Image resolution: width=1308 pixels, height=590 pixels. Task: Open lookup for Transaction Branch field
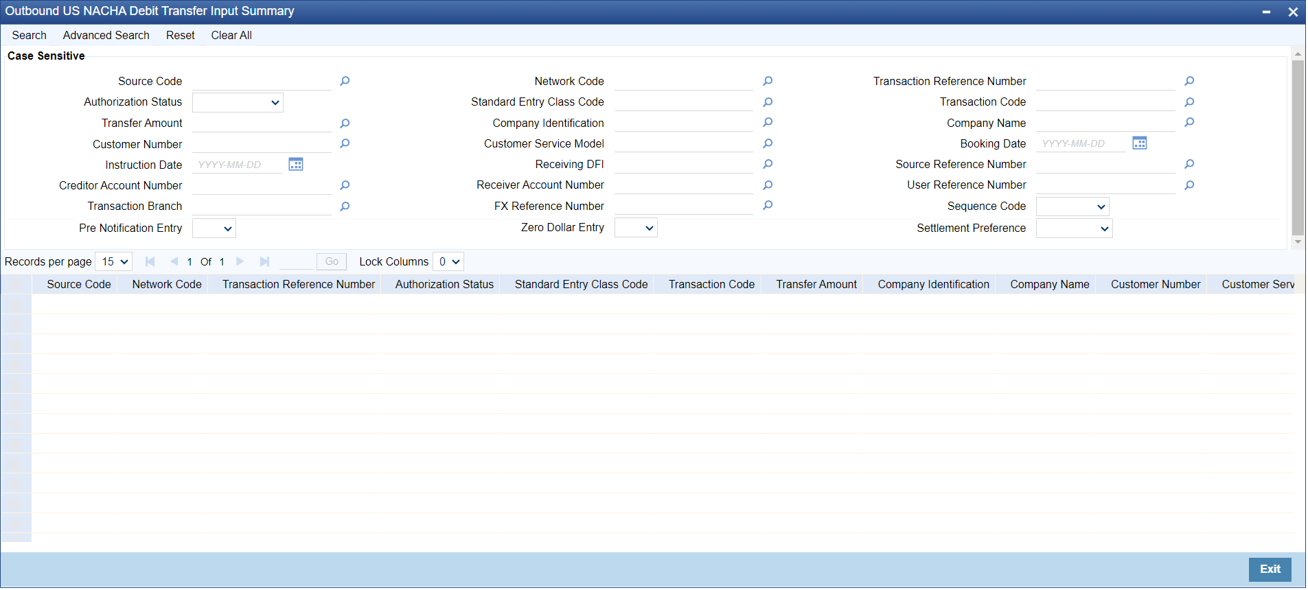click(345, 206)
